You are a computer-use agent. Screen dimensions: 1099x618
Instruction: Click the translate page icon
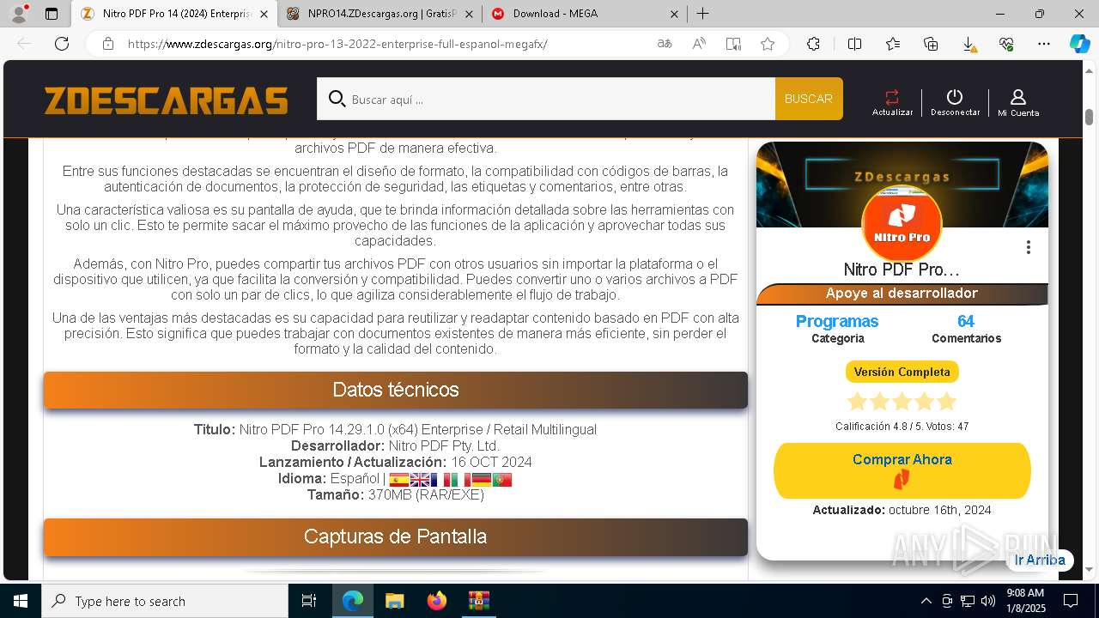(665, 44)
